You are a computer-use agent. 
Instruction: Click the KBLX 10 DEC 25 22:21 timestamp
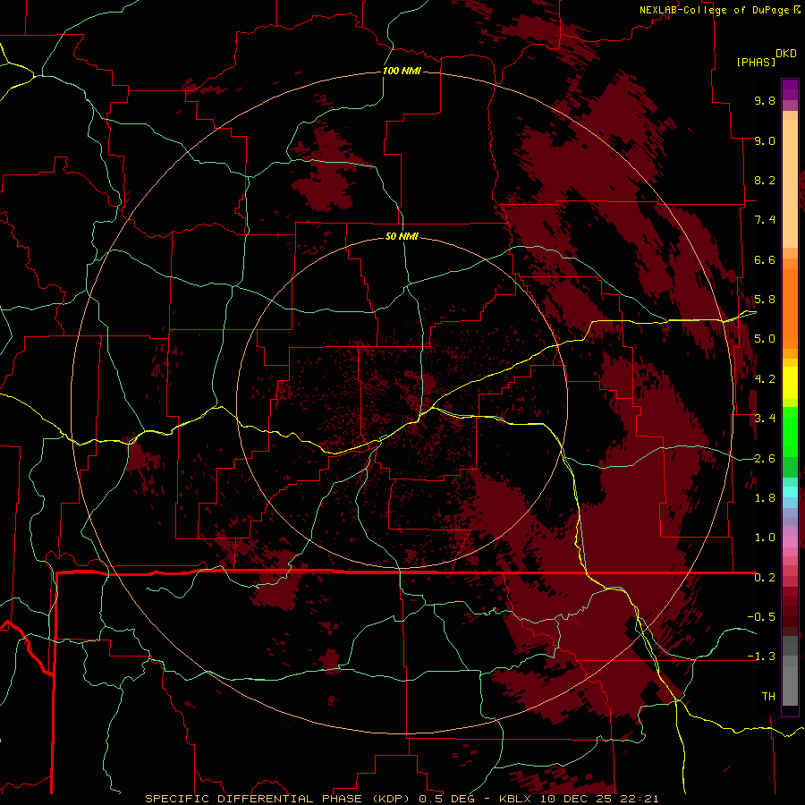579,799
